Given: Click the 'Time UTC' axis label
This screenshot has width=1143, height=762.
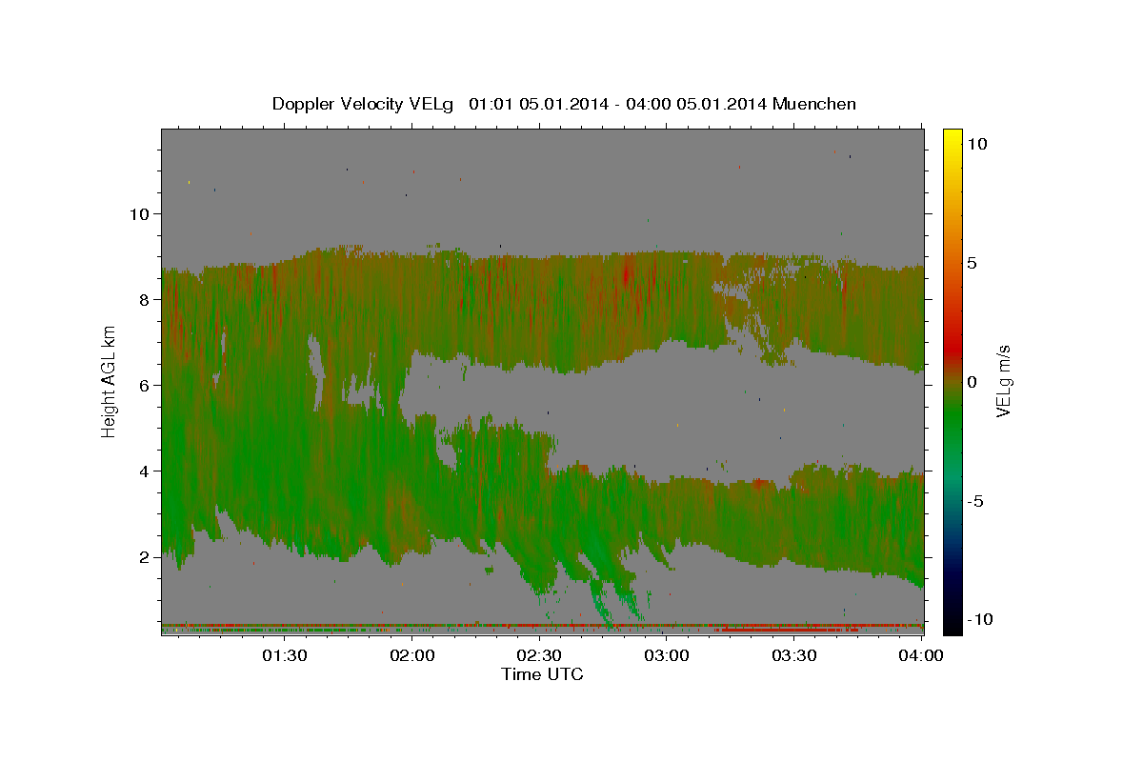Looking at the screenshot, I should tap(542, 674).
